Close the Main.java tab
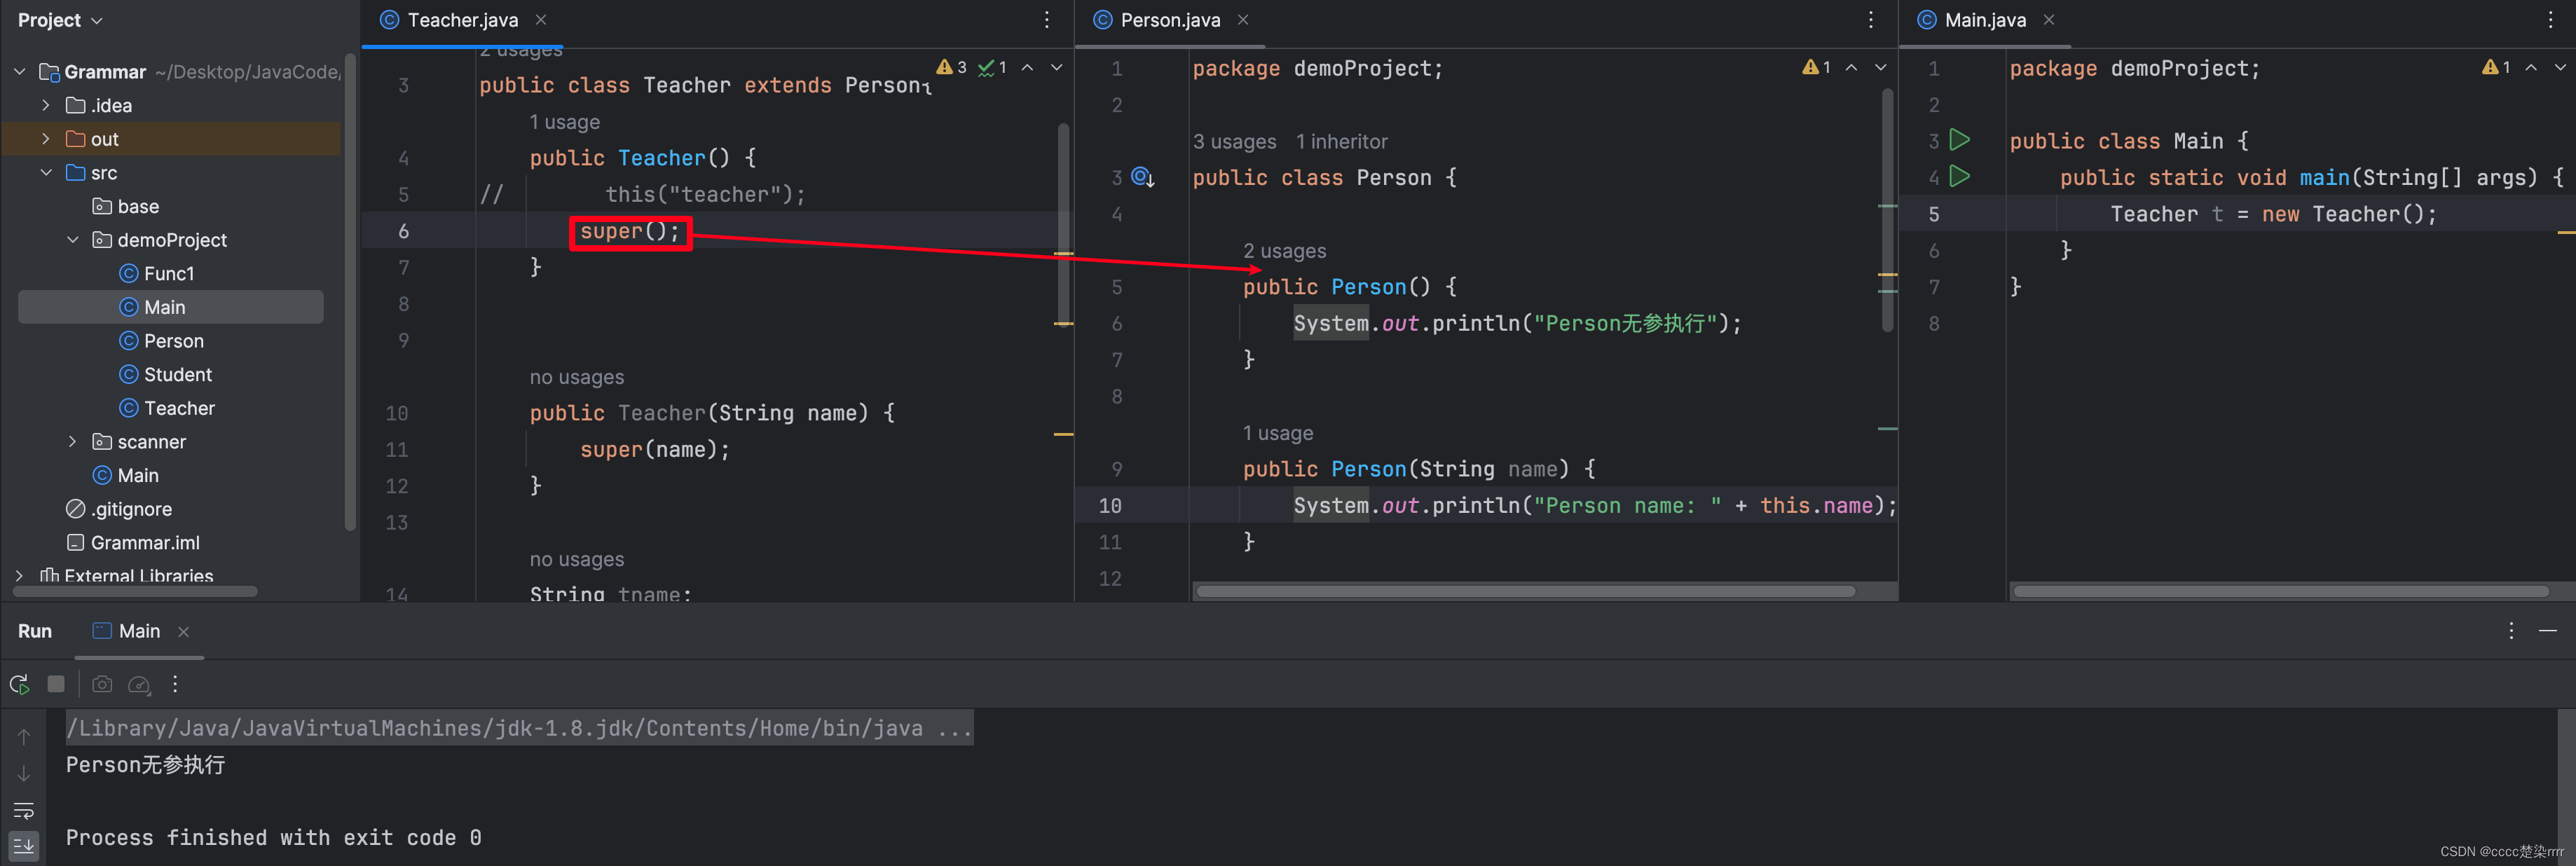 pyautogui.click(x=2049, y=20)
